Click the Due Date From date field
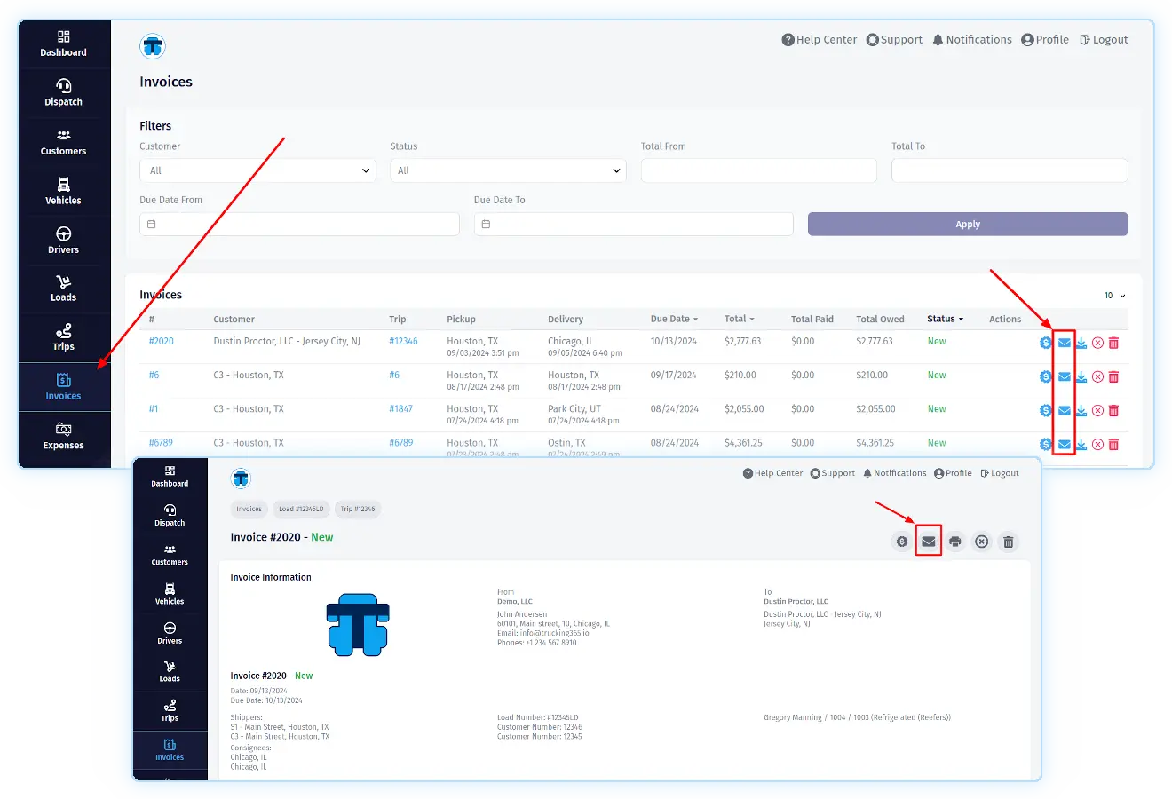The image size is (1172, 799). click(x=299, y=225)
